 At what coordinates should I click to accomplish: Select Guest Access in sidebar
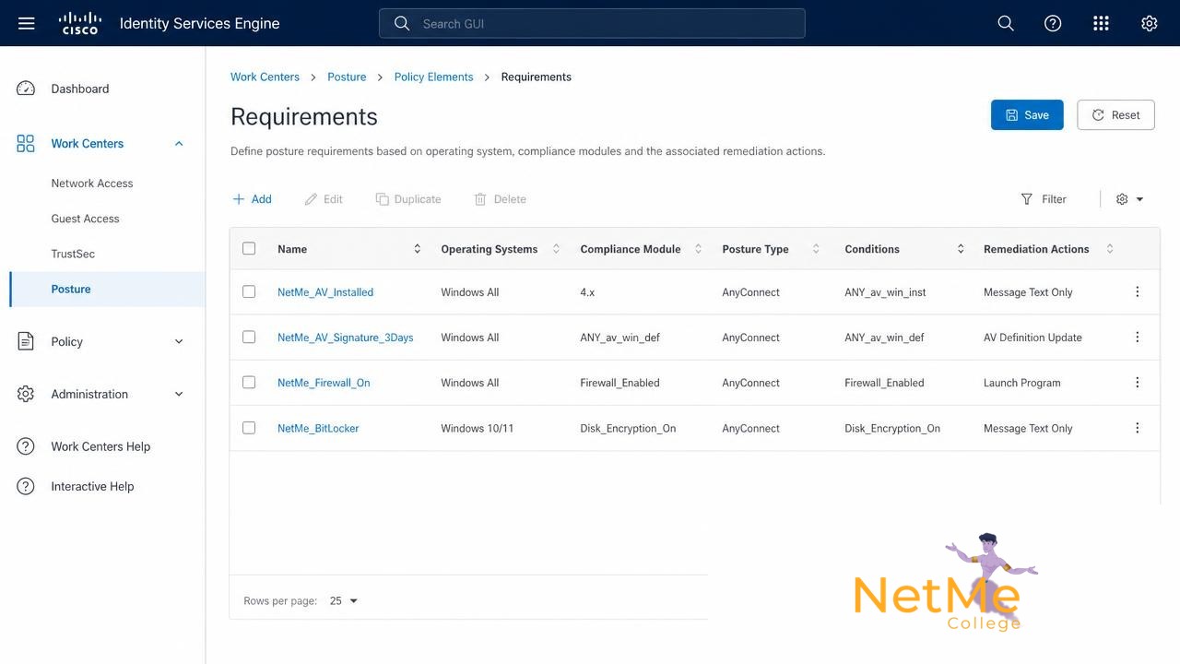tap(85, 219)
